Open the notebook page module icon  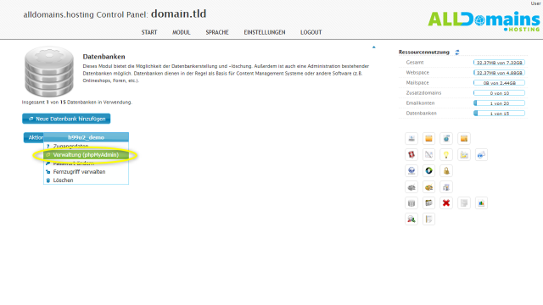tap(428, 219)
